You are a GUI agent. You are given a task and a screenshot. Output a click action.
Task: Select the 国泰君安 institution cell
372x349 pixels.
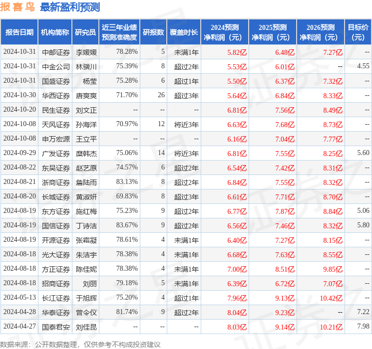click(56, 327)
